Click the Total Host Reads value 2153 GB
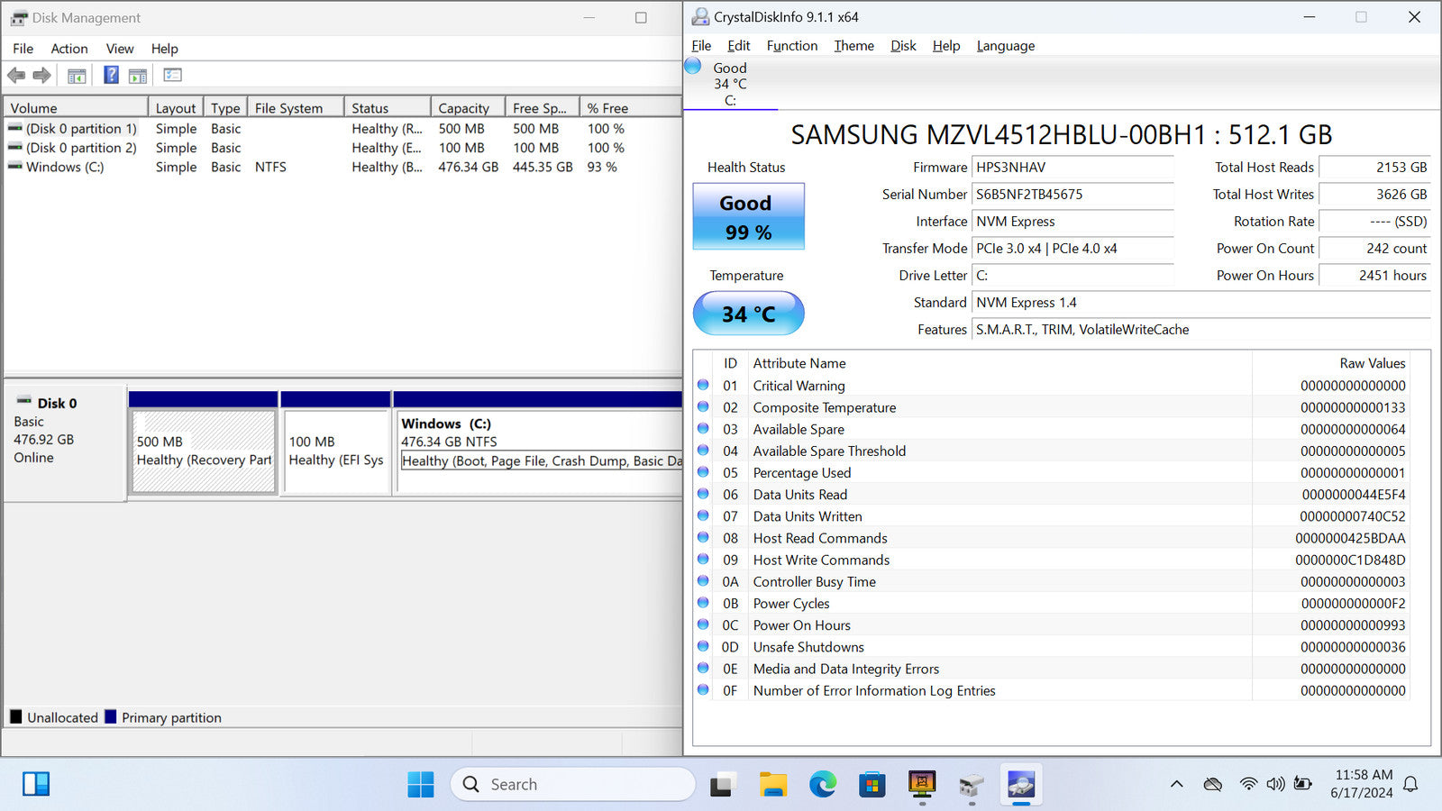The image size is (1442, 811). (x=1374, y=168)
